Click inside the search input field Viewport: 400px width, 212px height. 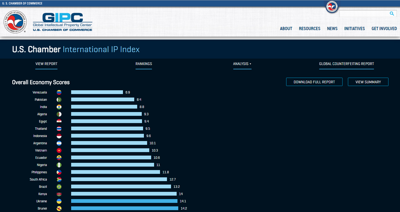point(364,14)
